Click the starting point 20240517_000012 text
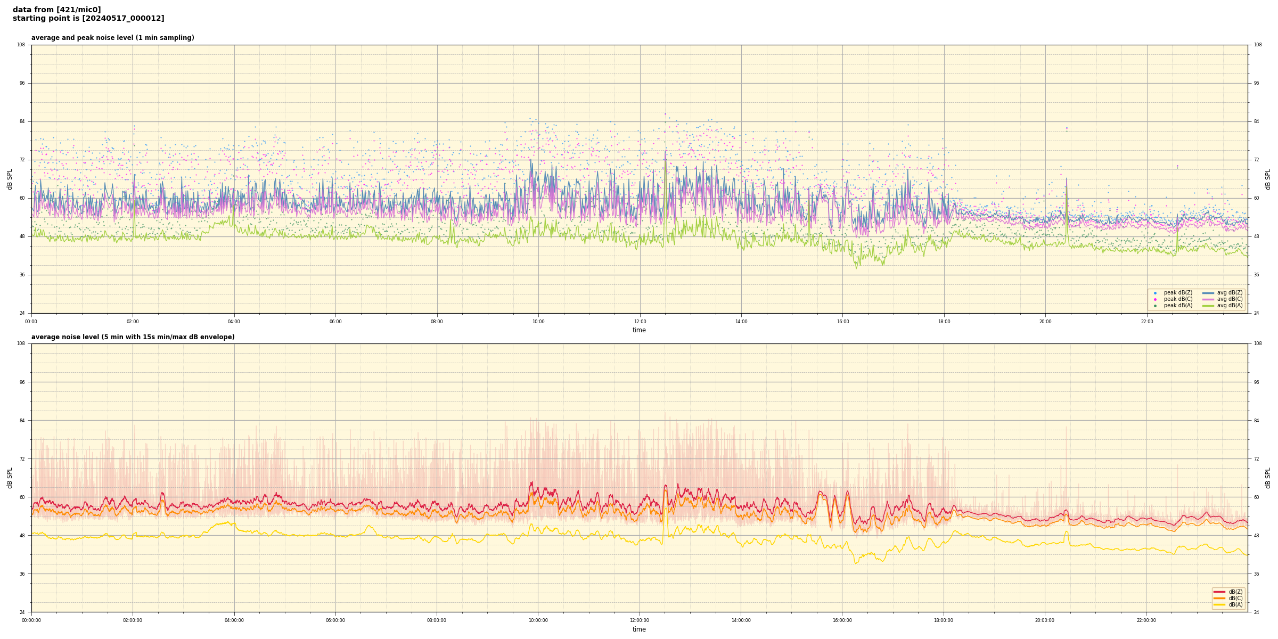This screenshot has height=639, width=1278. pyautogui.click(x=88, y=19)
